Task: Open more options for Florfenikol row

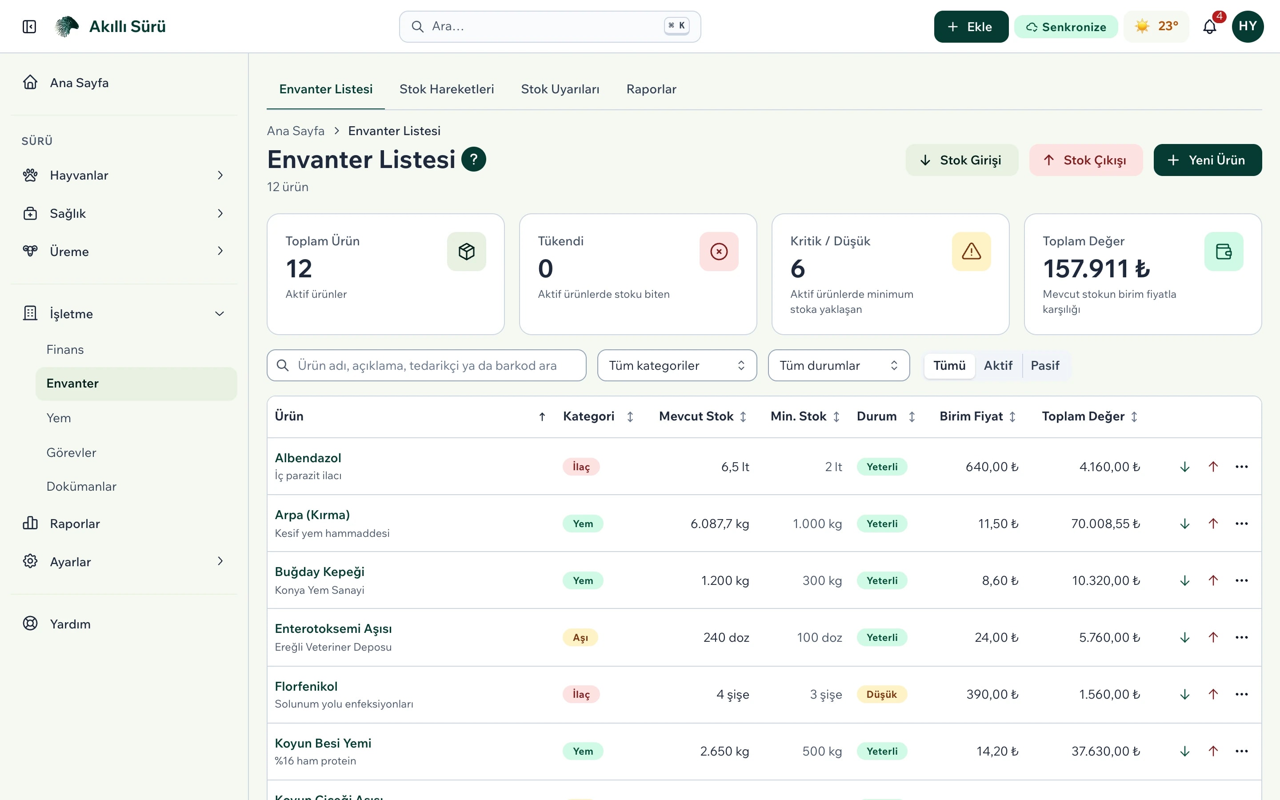Action: (1241, 694)
